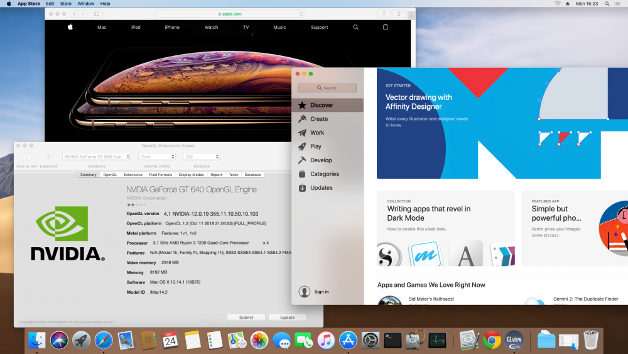This screenshot has width=628, height=354.
Task: Launch Siri from the Dock
Action: (x=59, y=341)
